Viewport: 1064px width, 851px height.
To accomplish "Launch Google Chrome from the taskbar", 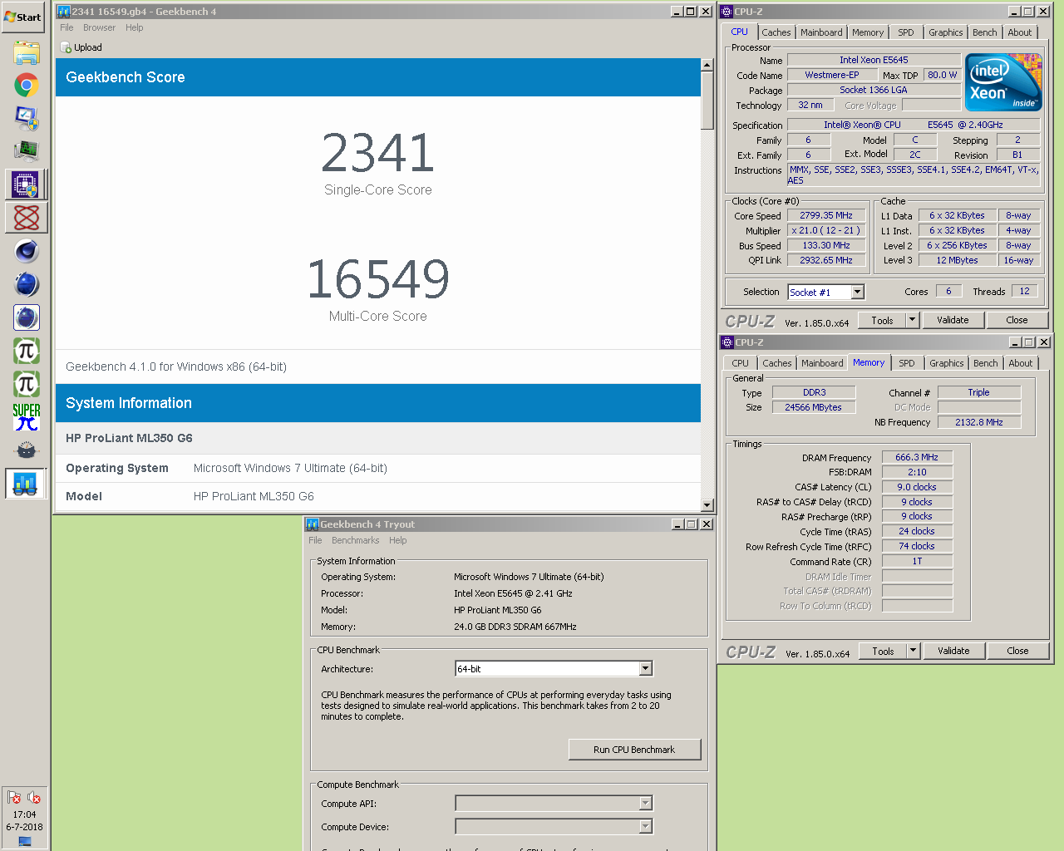I will (x=27, y=85).
